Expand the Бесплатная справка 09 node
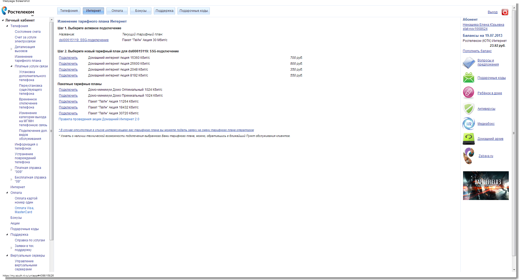Screen dimensions: 519x280 11,179
